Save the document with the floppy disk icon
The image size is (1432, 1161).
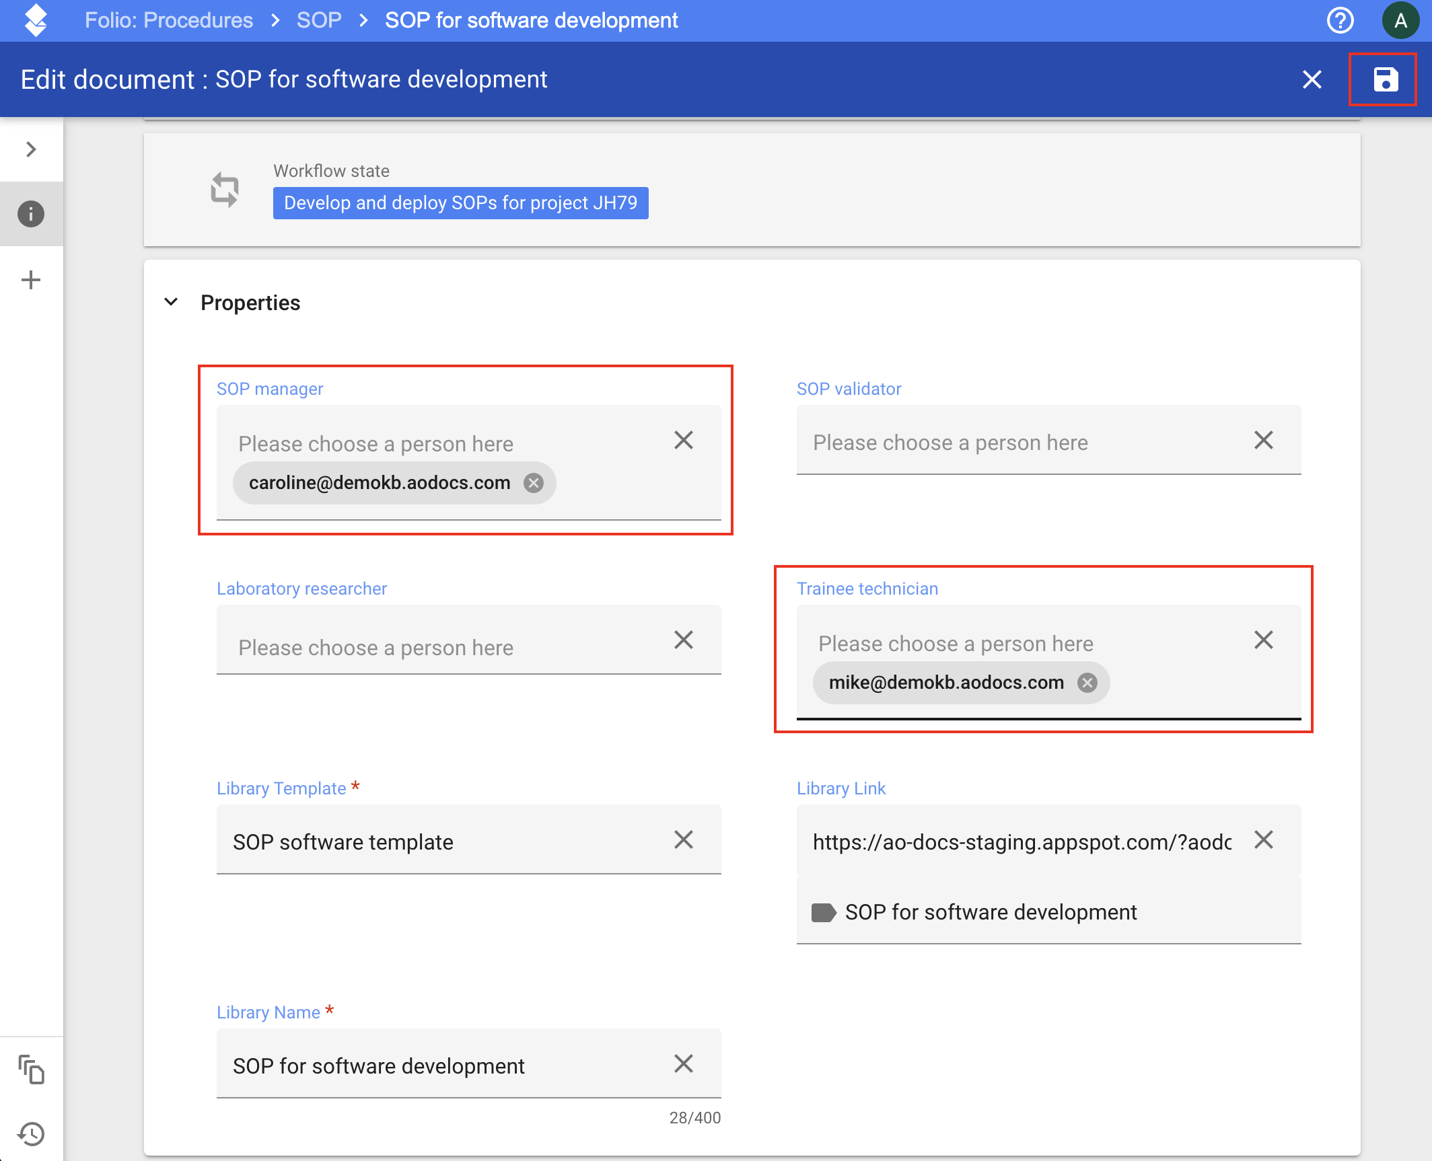coord(1386,79)
